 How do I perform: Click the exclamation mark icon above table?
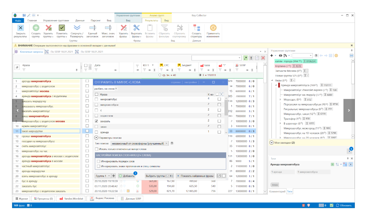tap(251, 58)
